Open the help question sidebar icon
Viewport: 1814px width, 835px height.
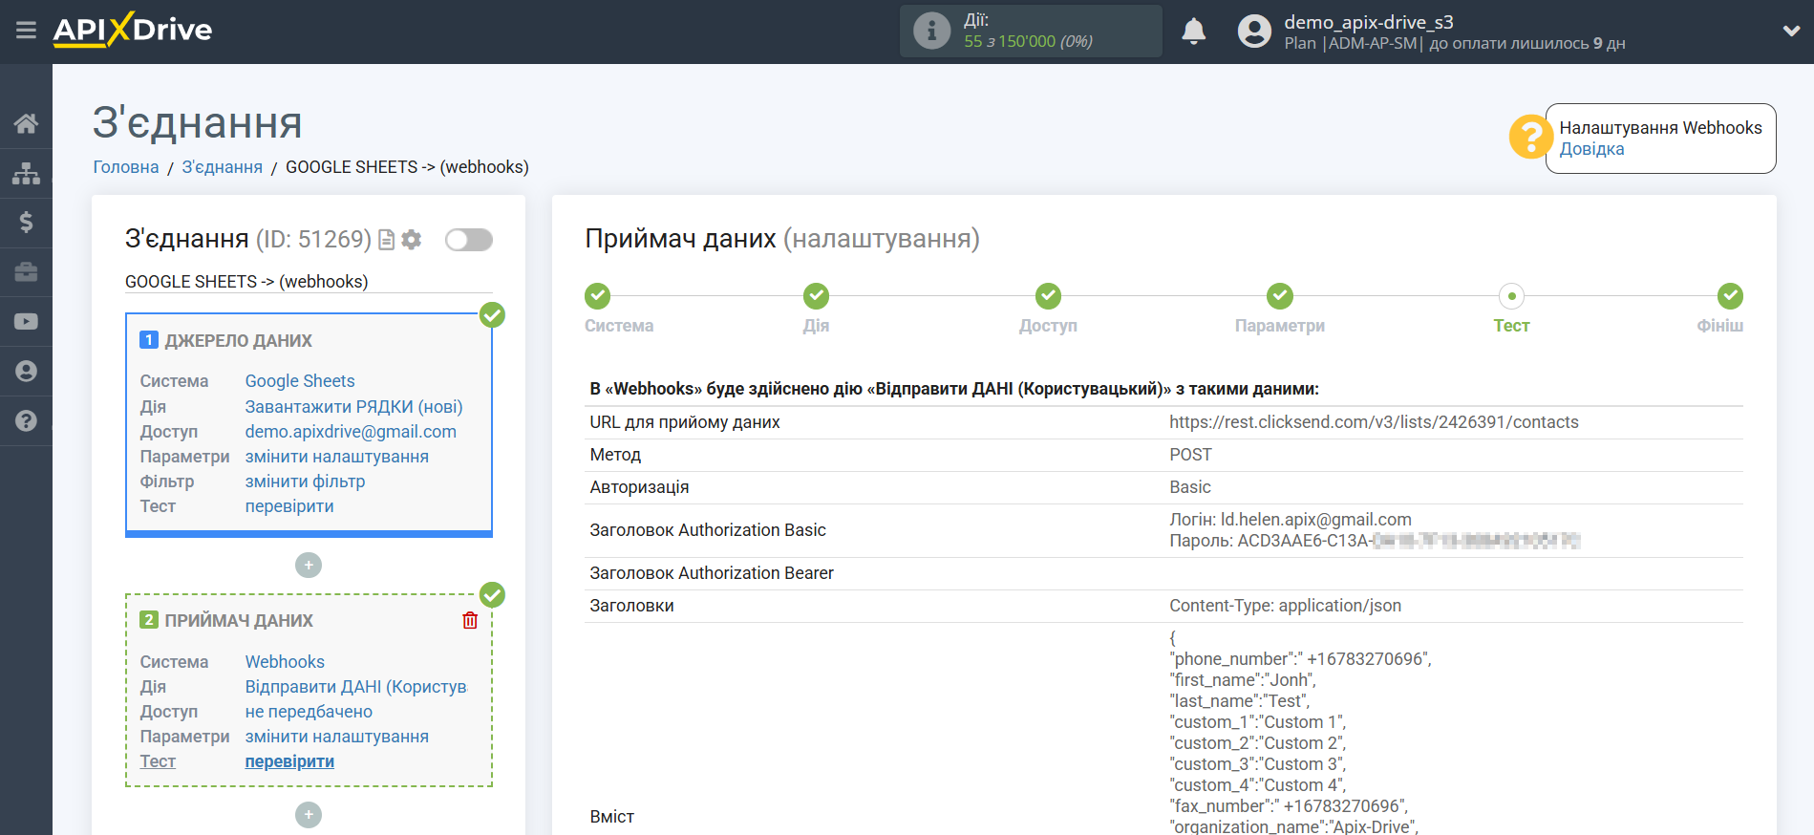pos(26,421)
